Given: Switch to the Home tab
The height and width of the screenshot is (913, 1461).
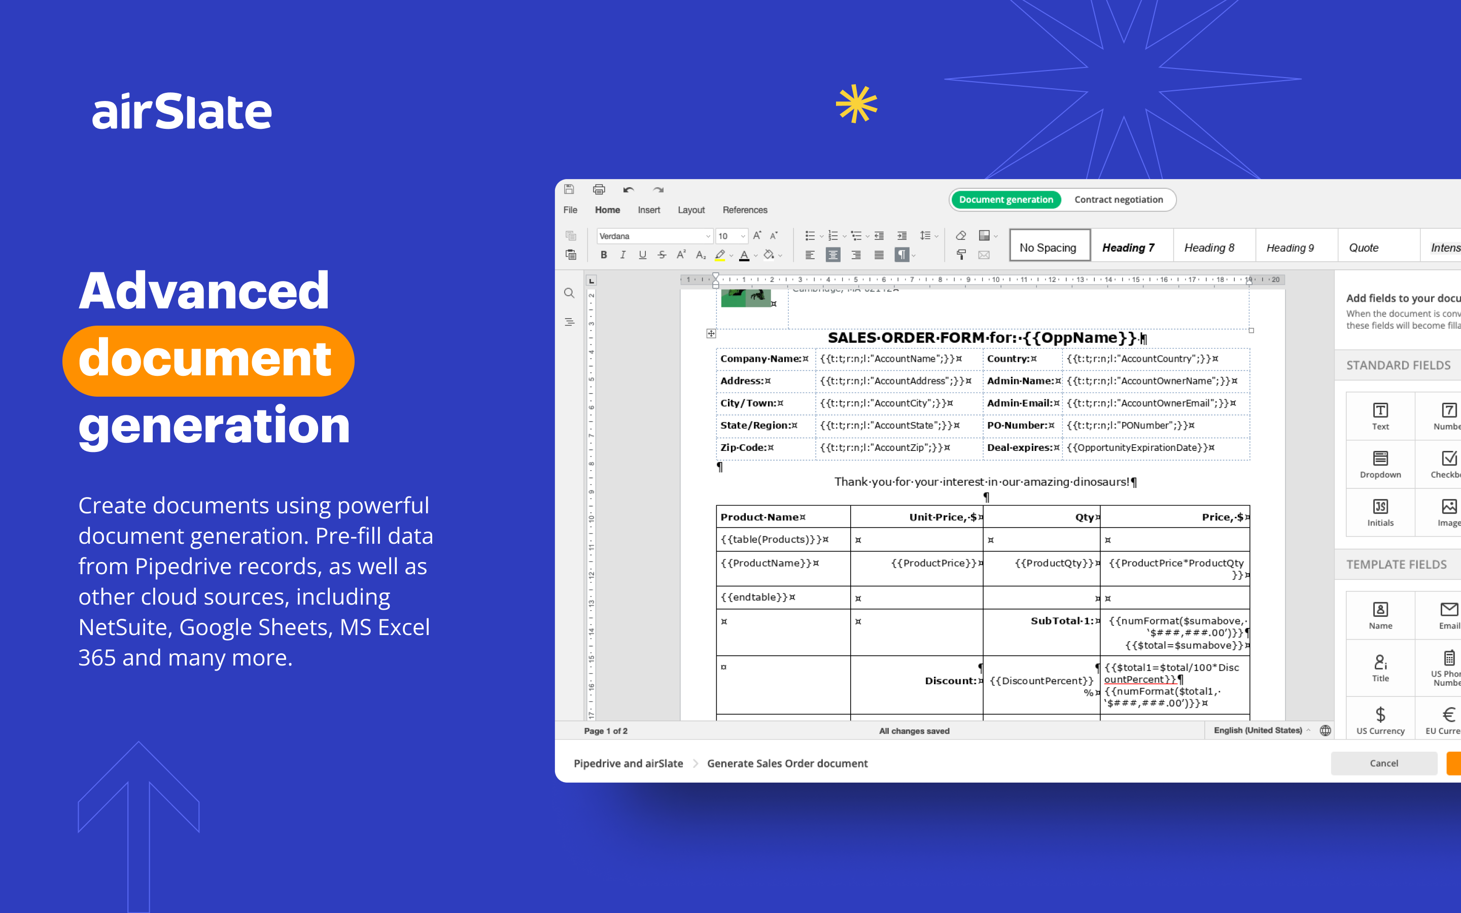Looking at the screenshot, I should point(607,210).
